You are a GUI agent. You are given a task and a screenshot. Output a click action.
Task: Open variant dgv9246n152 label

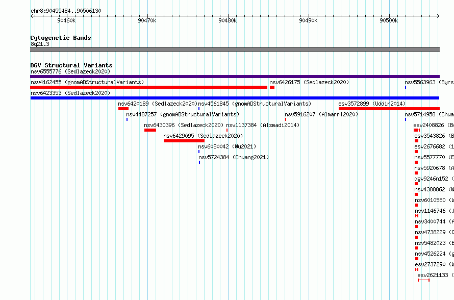(434, 179)
